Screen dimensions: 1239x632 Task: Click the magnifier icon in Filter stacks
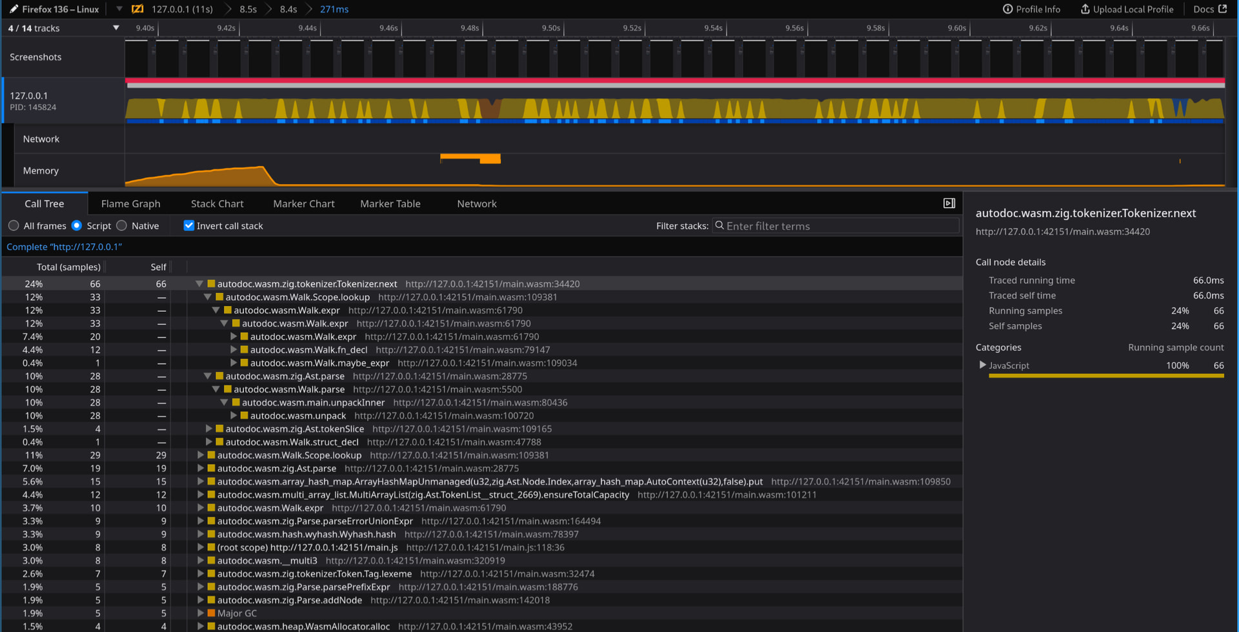[x=720, y=225]
